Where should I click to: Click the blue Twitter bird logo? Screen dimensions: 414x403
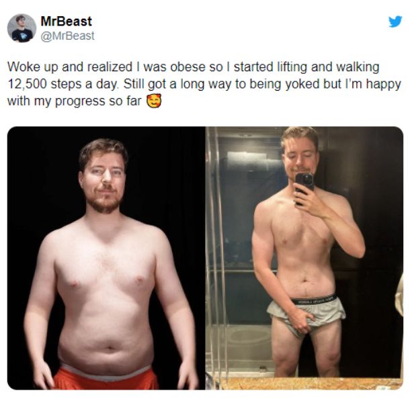click(395, 21)
